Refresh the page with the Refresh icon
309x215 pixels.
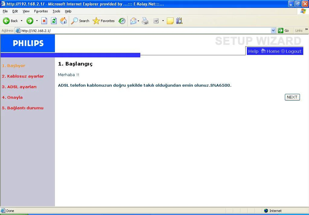coord(54,21)
